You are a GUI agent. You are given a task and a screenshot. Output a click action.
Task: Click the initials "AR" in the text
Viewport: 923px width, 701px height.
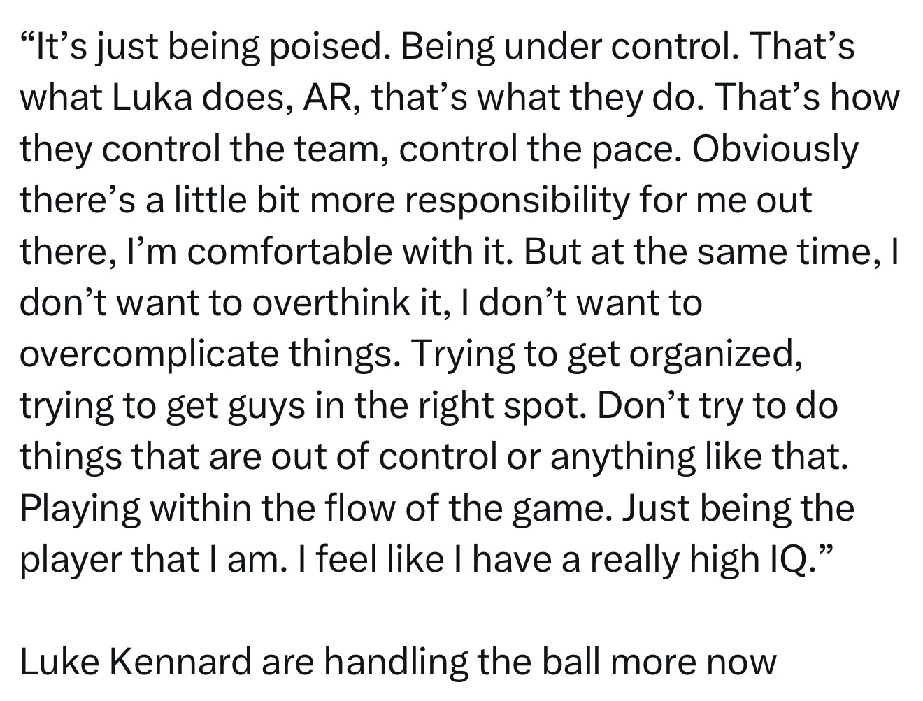(323, 99)
